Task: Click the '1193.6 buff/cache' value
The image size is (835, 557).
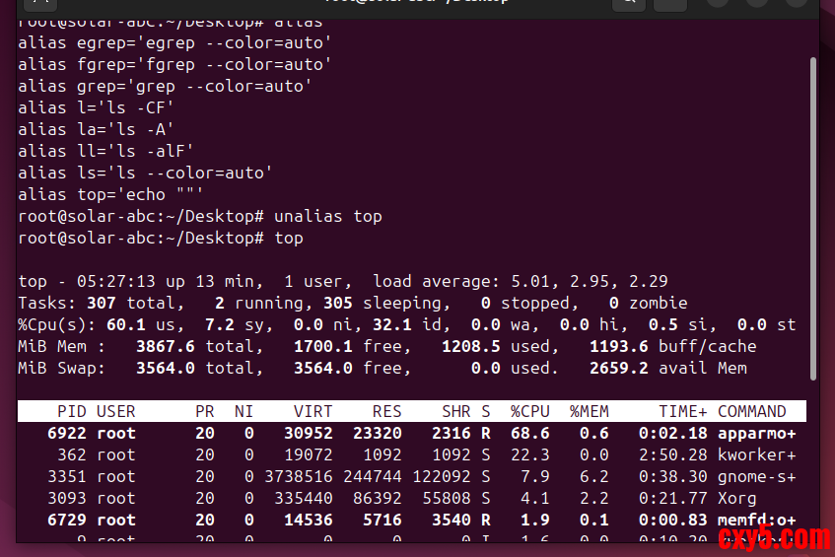Action: point(672,347)
